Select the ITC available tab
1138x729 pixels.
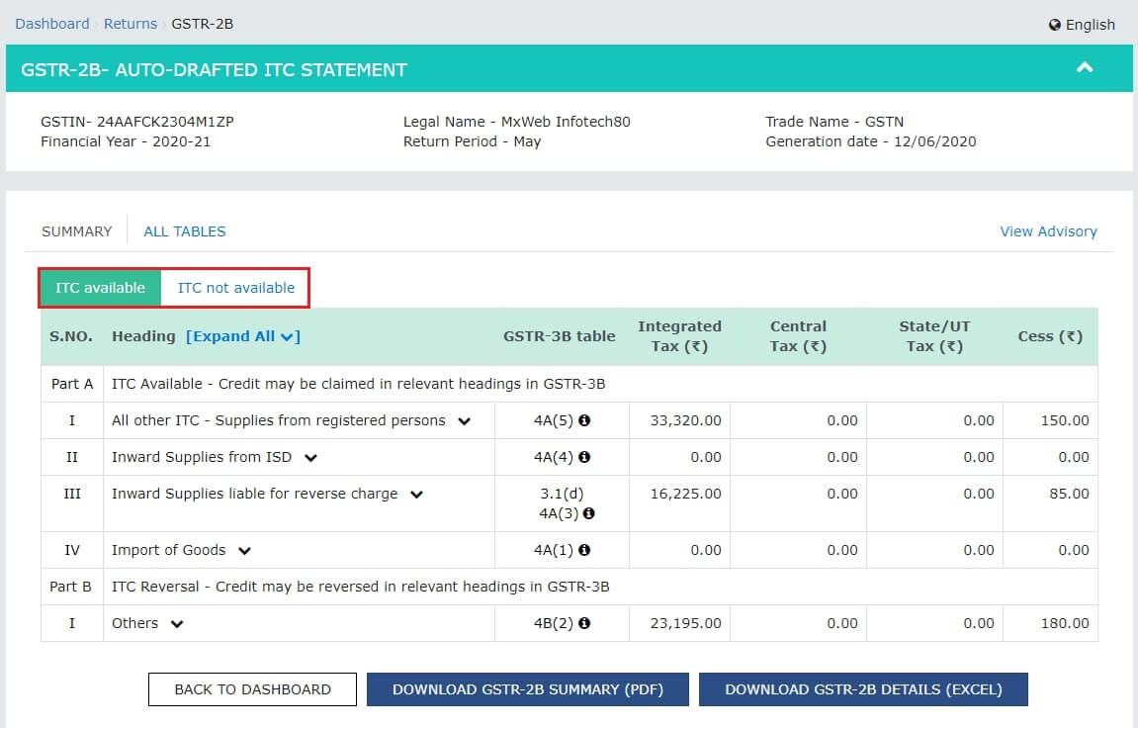click(x=100, y=288)
